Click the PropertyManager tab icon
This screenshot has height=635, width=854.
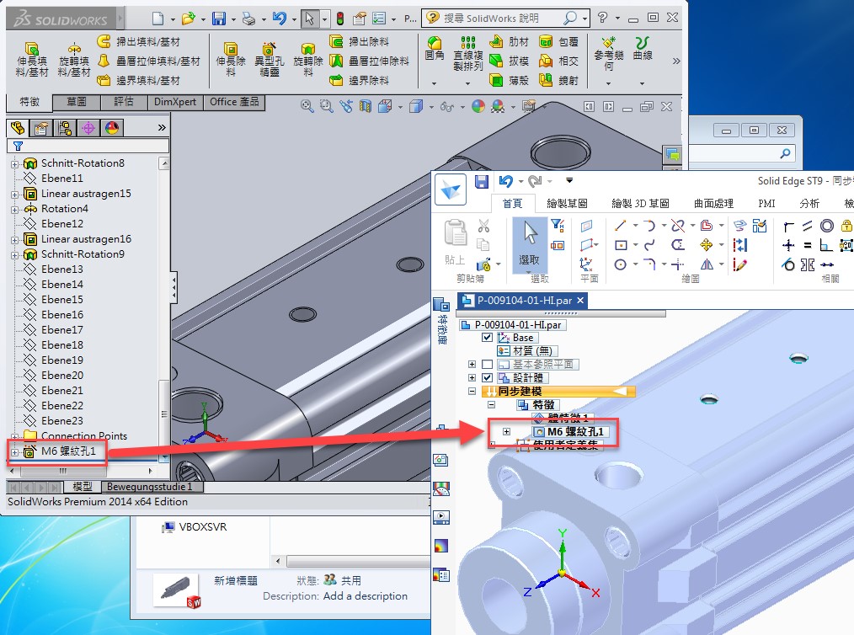(x=41, y=128)
